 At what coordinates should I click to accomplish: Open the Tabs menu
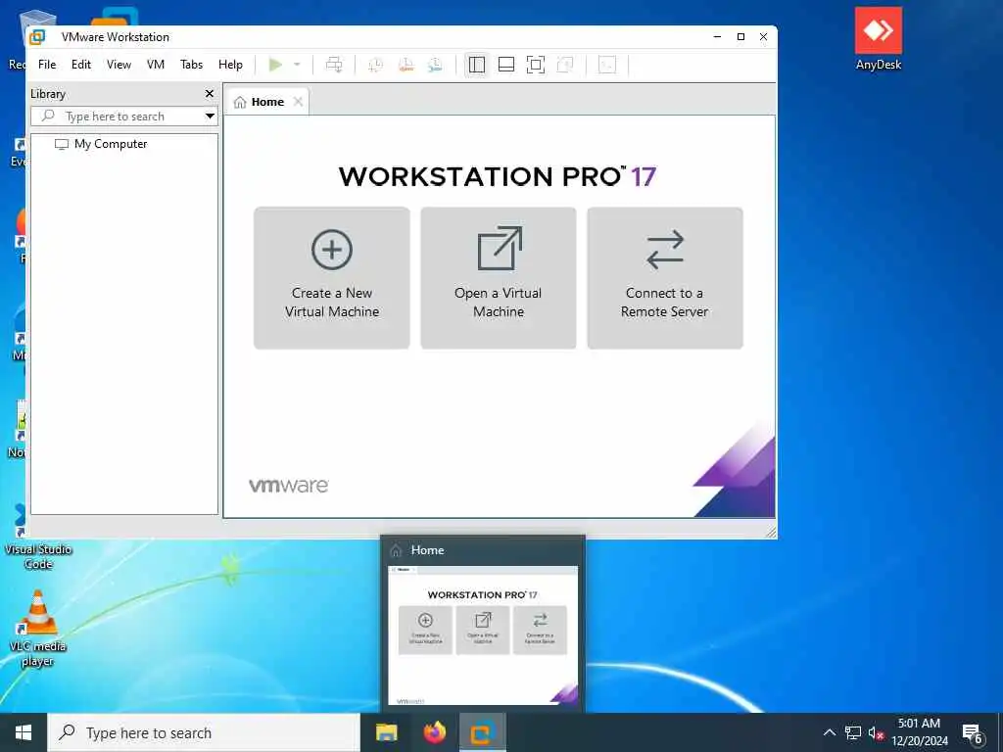(x=191, y=65)
